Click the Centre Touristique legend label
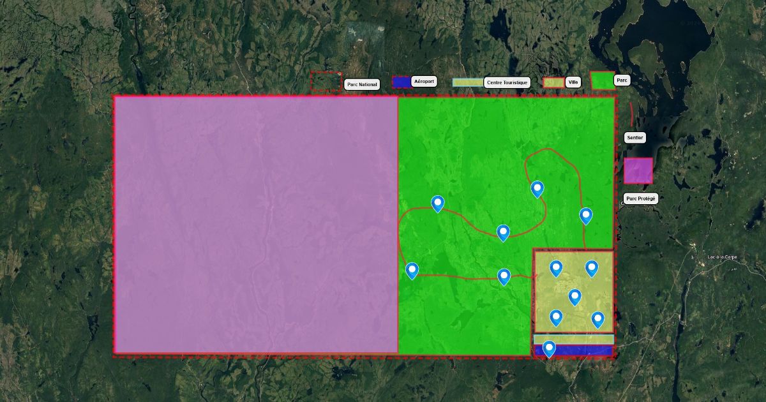Image resolution: width=766 pixels, height=402 pixels. 507,83
